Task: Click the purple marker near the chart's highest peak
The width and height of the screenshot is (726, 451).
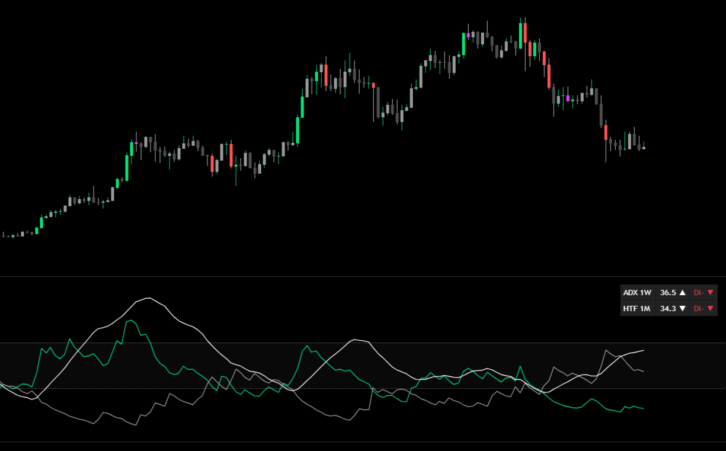Action: point(468,35)
